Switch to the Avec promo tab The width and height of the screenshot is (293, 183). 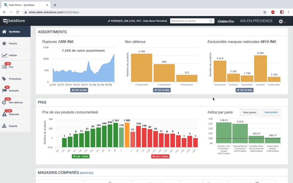pos(271,112)
